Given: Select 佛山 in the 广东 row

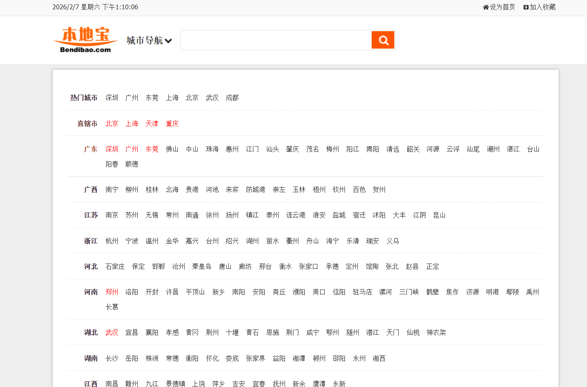Looking at the screenshot, I should pos(172,149).
